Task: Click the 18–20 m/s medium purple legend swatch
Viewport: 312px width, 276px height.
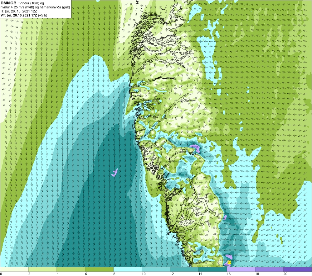Action: point(270,269)
